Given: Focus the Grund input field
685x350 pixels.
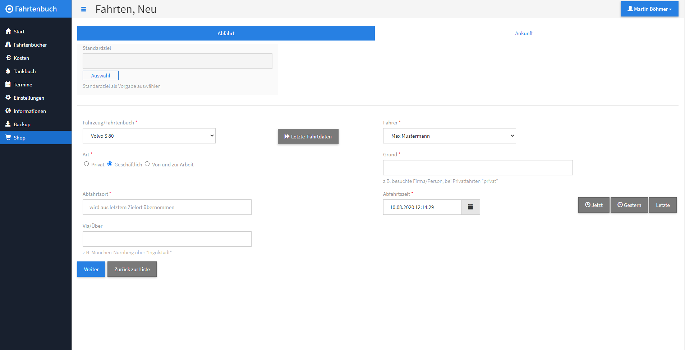Looking at the screenshot, I should (478, 168).
